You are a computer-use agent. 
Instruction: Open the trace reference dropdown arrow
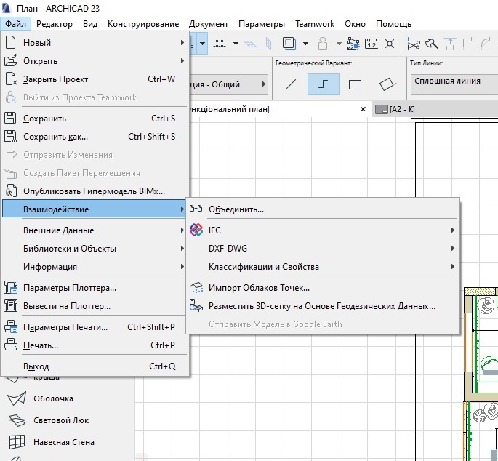[x=305, y=44]
